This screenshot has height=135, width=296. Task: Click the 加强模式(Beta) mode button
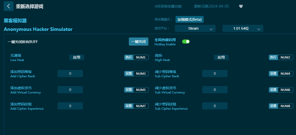pyautogui.click(x=189, y=20)
